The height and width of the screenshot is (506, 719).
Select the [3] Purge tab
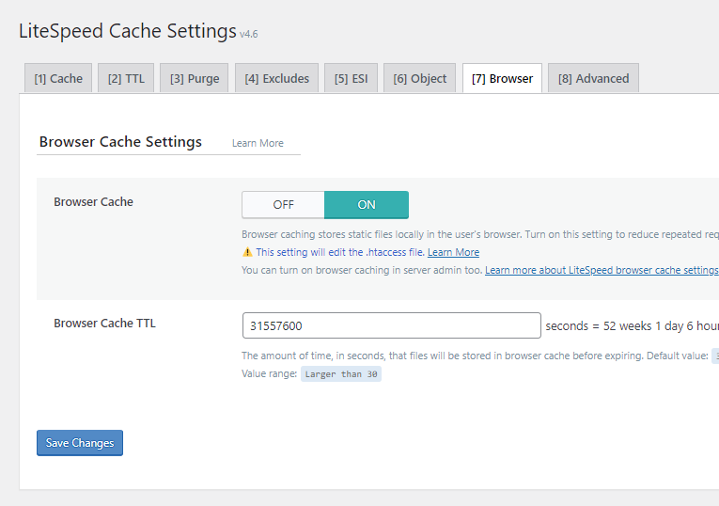coord(195,78)
